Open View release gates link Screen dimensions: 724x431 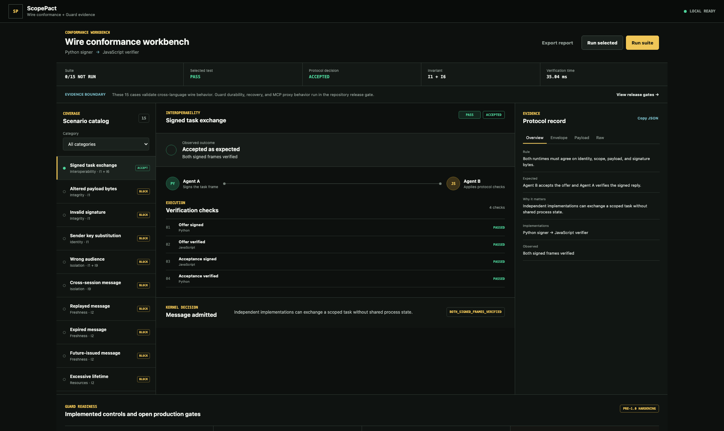click(638, 95)
